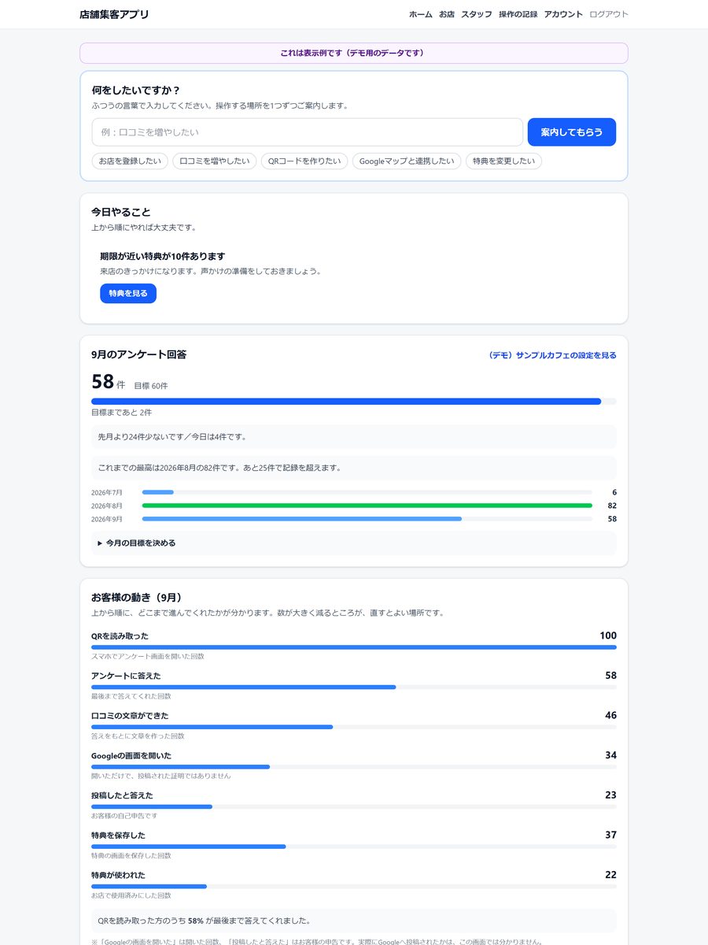View 操作の記録 from the top navigation
Image resolution: width=708 pixels, height=945 pixels.
point(518,14)
